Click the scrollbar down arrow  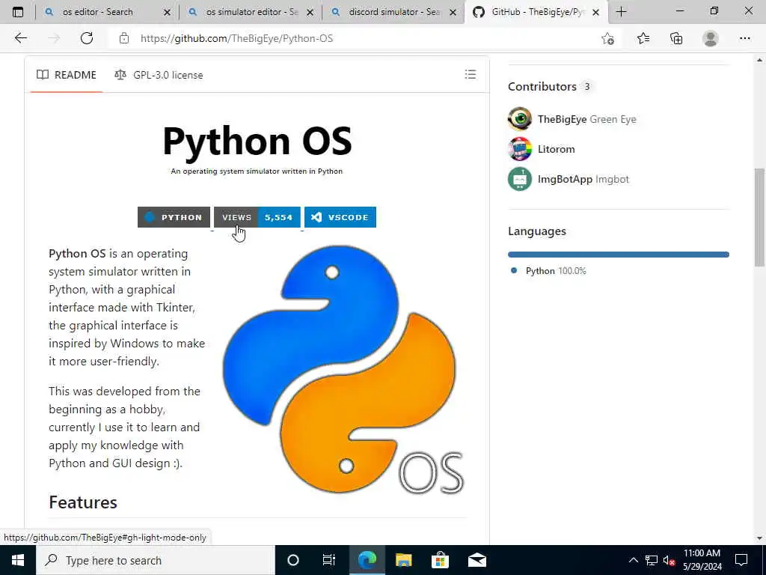point(759,538)
